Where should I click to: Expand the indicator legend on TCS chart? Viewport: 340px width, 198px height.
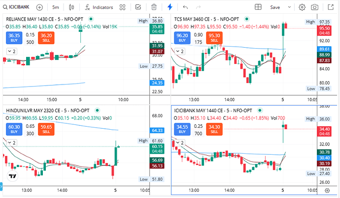tap(177, 51)
